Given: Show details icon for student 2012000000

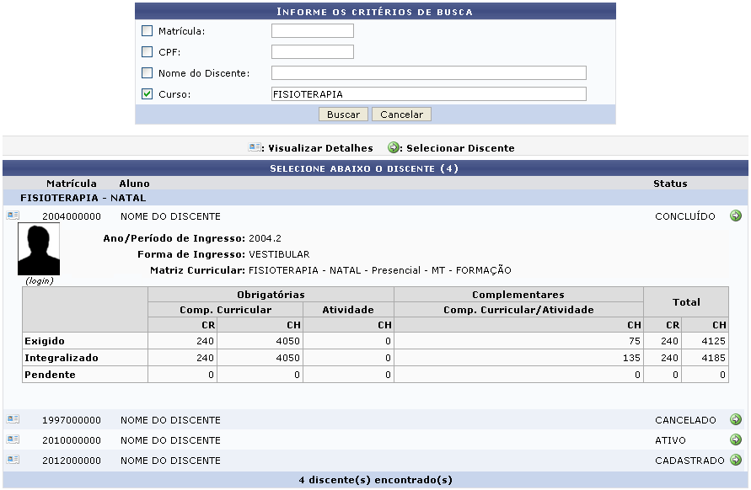Looking at the screenshot, I should click(13, 460).
